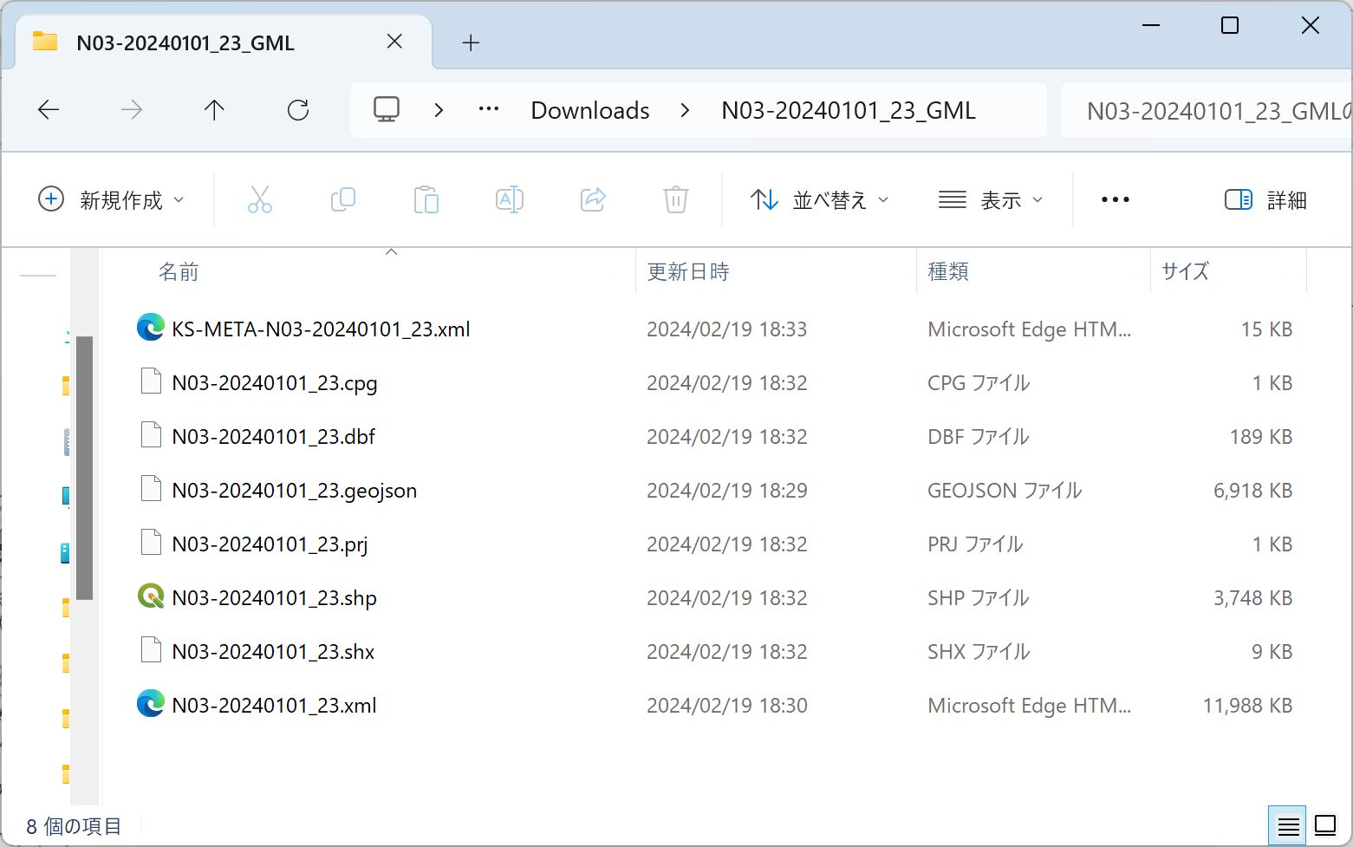
Task: Switch to details list view layout
Action: point(1288,826)
